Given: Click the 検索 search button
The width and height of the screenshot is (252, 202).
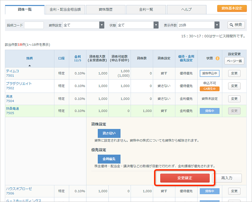Looking at the screenshot, I should point(236,25).
